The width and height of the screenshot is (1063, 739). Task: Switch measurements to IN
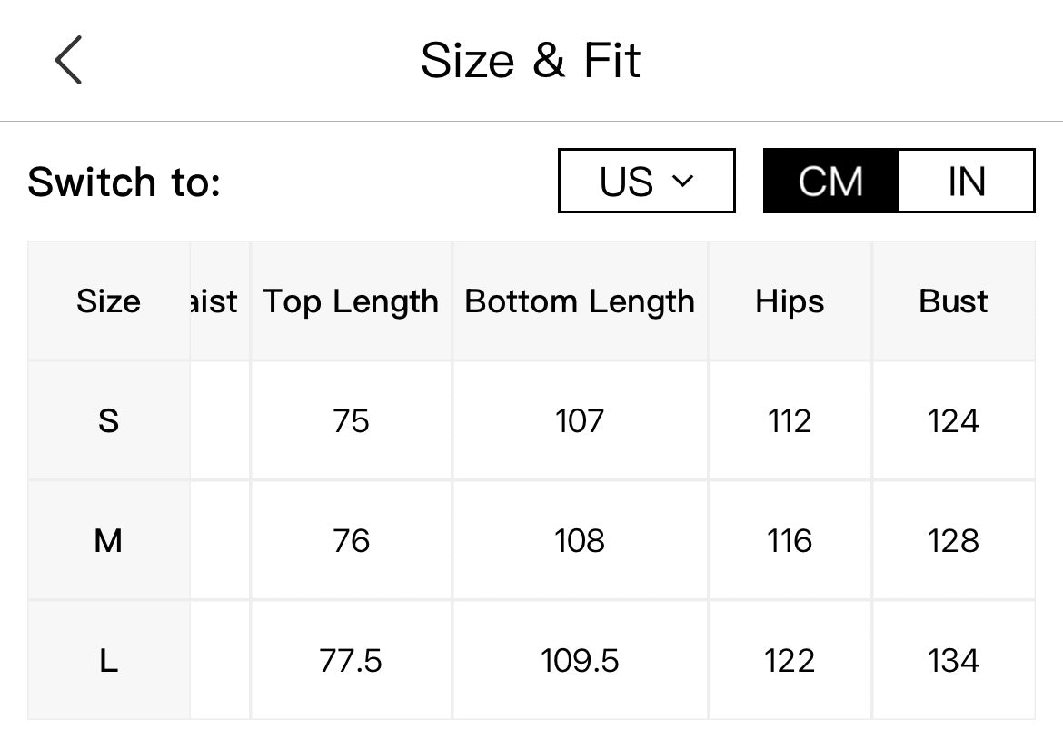point(967,181)
